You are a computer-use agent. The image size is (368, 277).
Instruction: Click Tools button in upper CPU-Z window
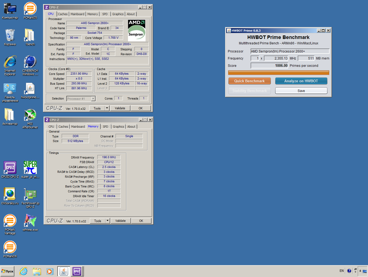coord(97,108)
